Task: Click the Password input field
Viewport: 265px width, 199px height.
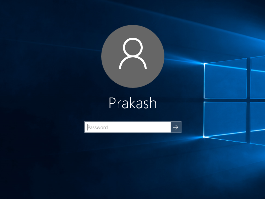Action: click(x=128, y=127)
